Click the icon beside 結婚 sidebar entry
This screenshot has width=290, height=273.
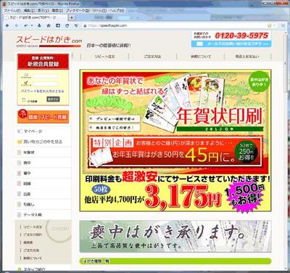point(20,184)
